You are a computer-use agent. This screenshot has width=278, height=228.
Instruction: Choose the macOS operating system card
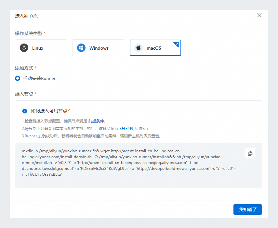(155, 48)
